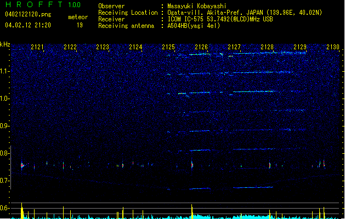Click time marker 2121
The image size is (345, 219).
pos(37,47)
